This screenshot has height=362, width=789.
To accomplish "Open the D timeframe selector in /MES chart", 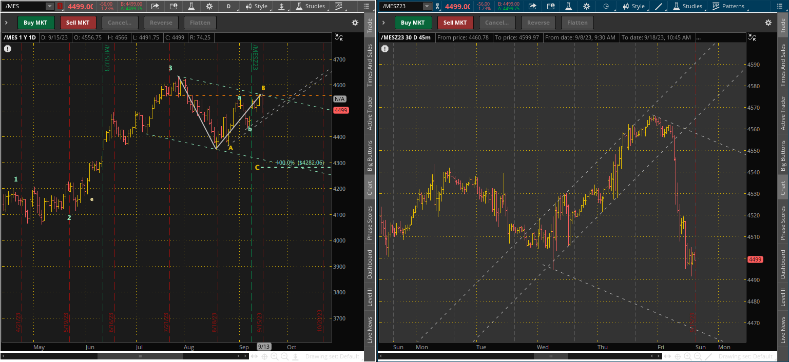I will click(228, 6).
